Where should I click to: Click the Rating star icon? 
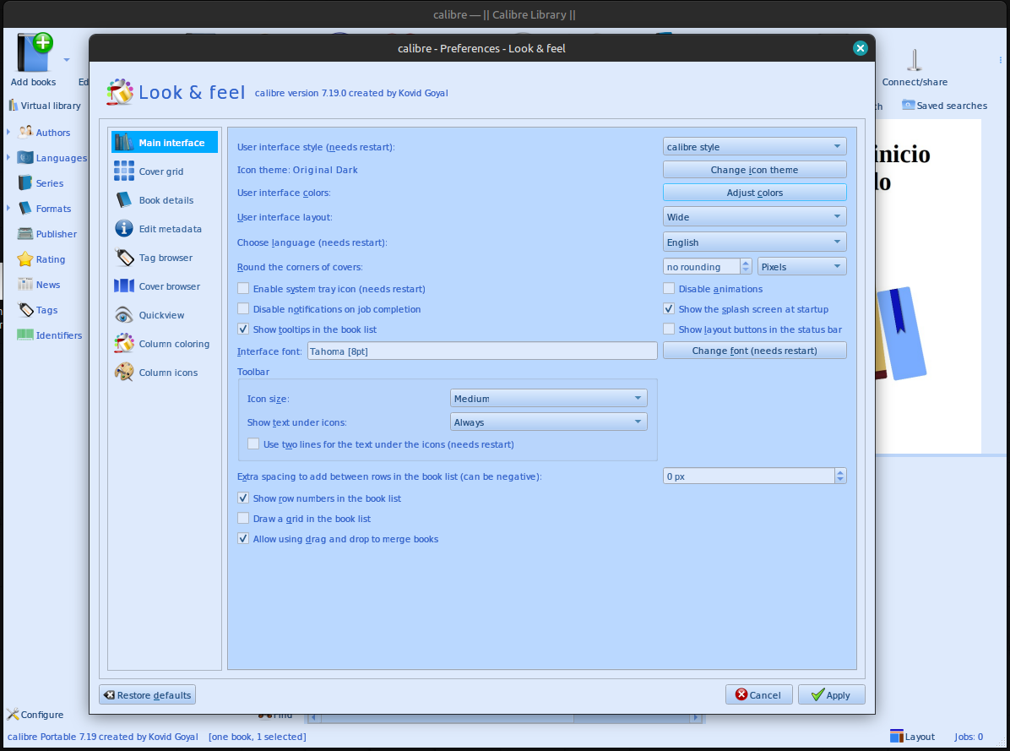pos(26,258)
